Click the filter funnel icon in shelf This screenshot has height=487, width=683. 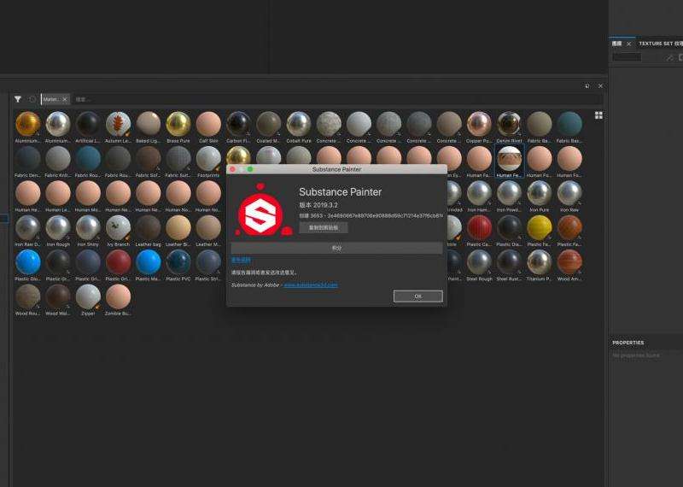(17, 99)
